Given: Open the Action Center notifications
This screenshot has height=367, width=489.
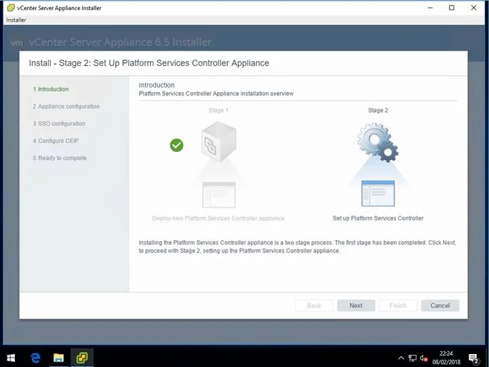Looking at the screenshot, I should coord(473,359).
